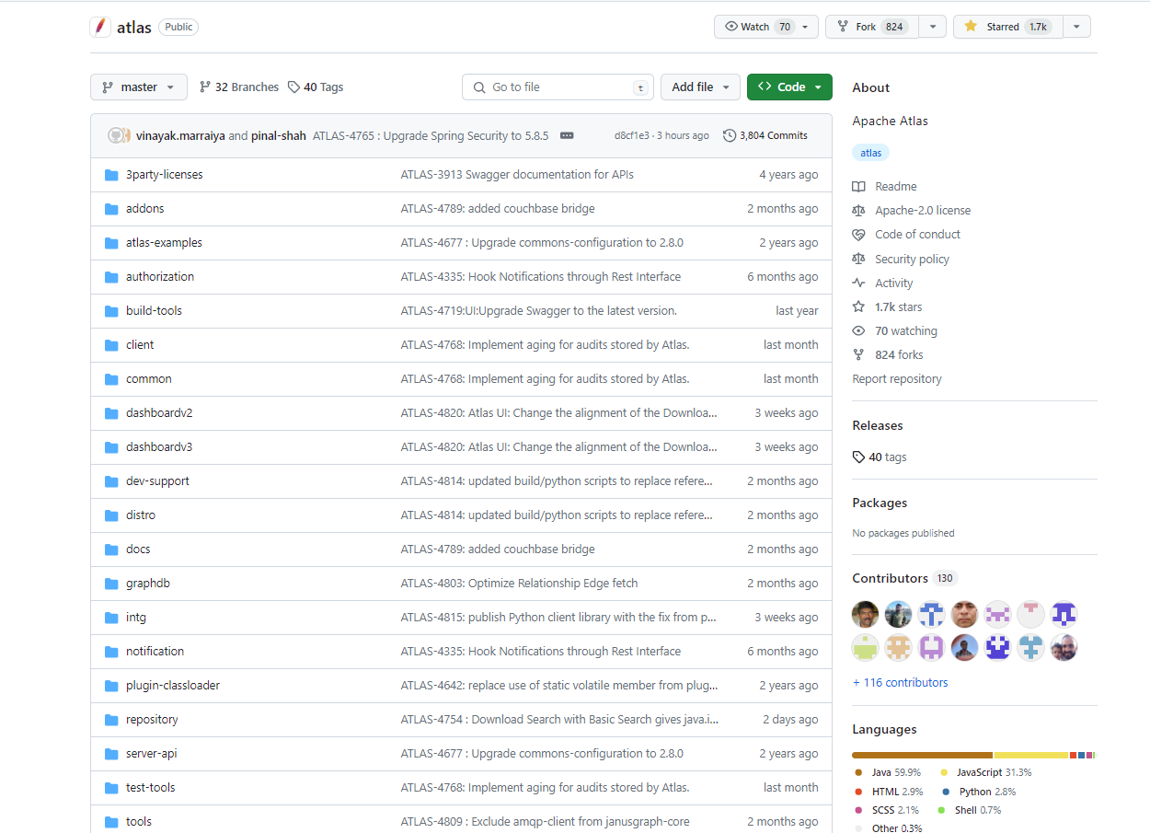Open the green Code dropdown
This screenshot has width=1150, height=833.
pyautogui.click(x=789, y=87)
